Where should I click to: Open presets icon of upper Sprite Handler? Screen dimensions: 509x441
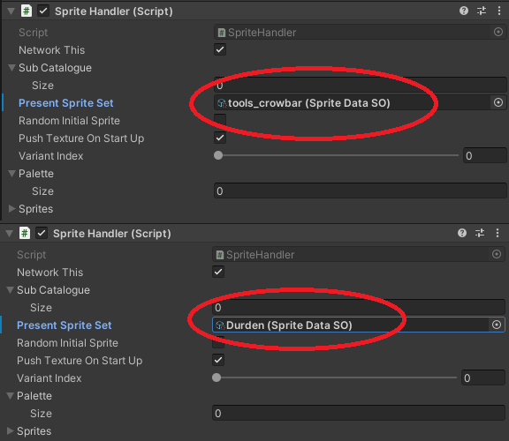pos(482,11)
